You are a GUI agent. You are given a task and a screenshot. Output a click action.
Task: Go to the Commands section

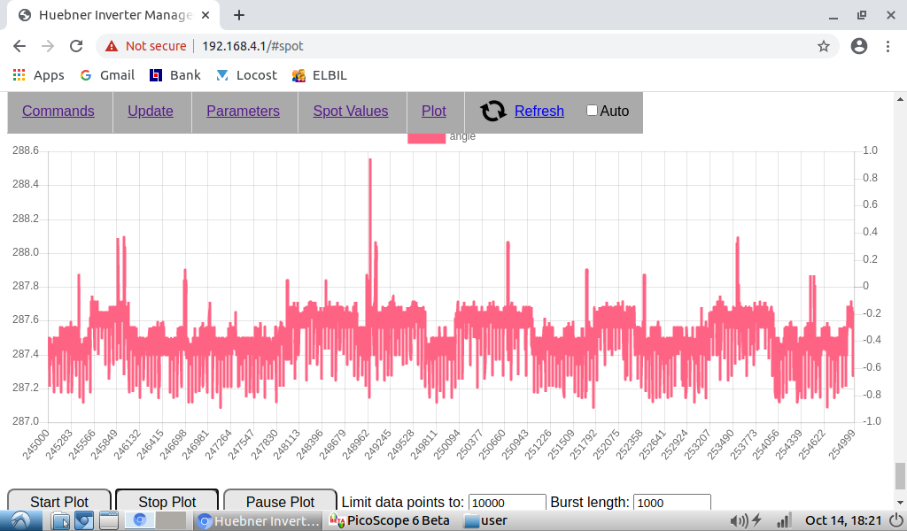click(58, 111)
